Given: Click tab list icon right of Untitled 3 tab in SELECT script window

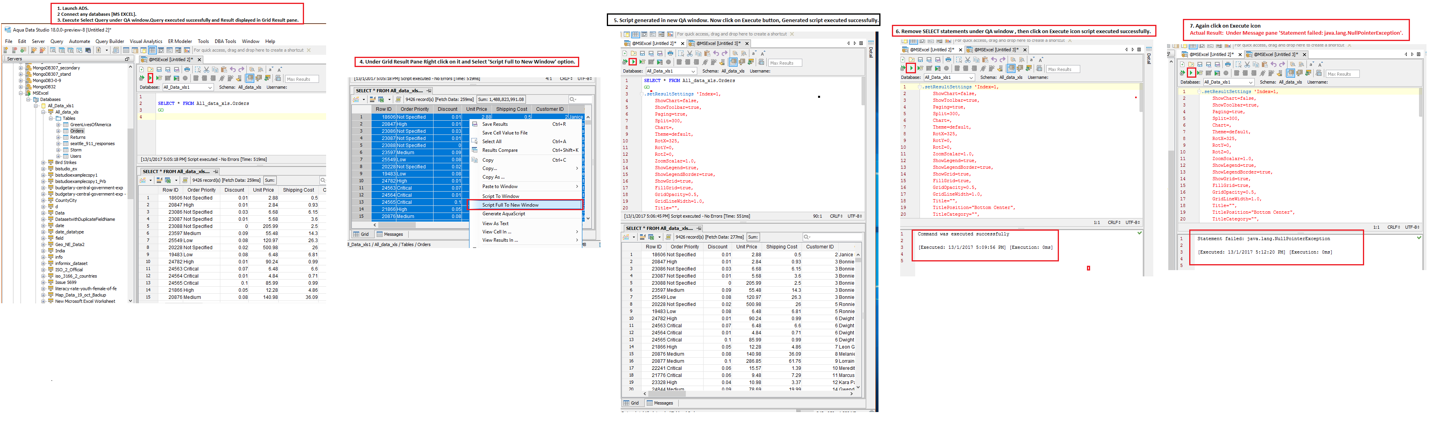Looking at the screenshot, I should (x=861, y=43).
